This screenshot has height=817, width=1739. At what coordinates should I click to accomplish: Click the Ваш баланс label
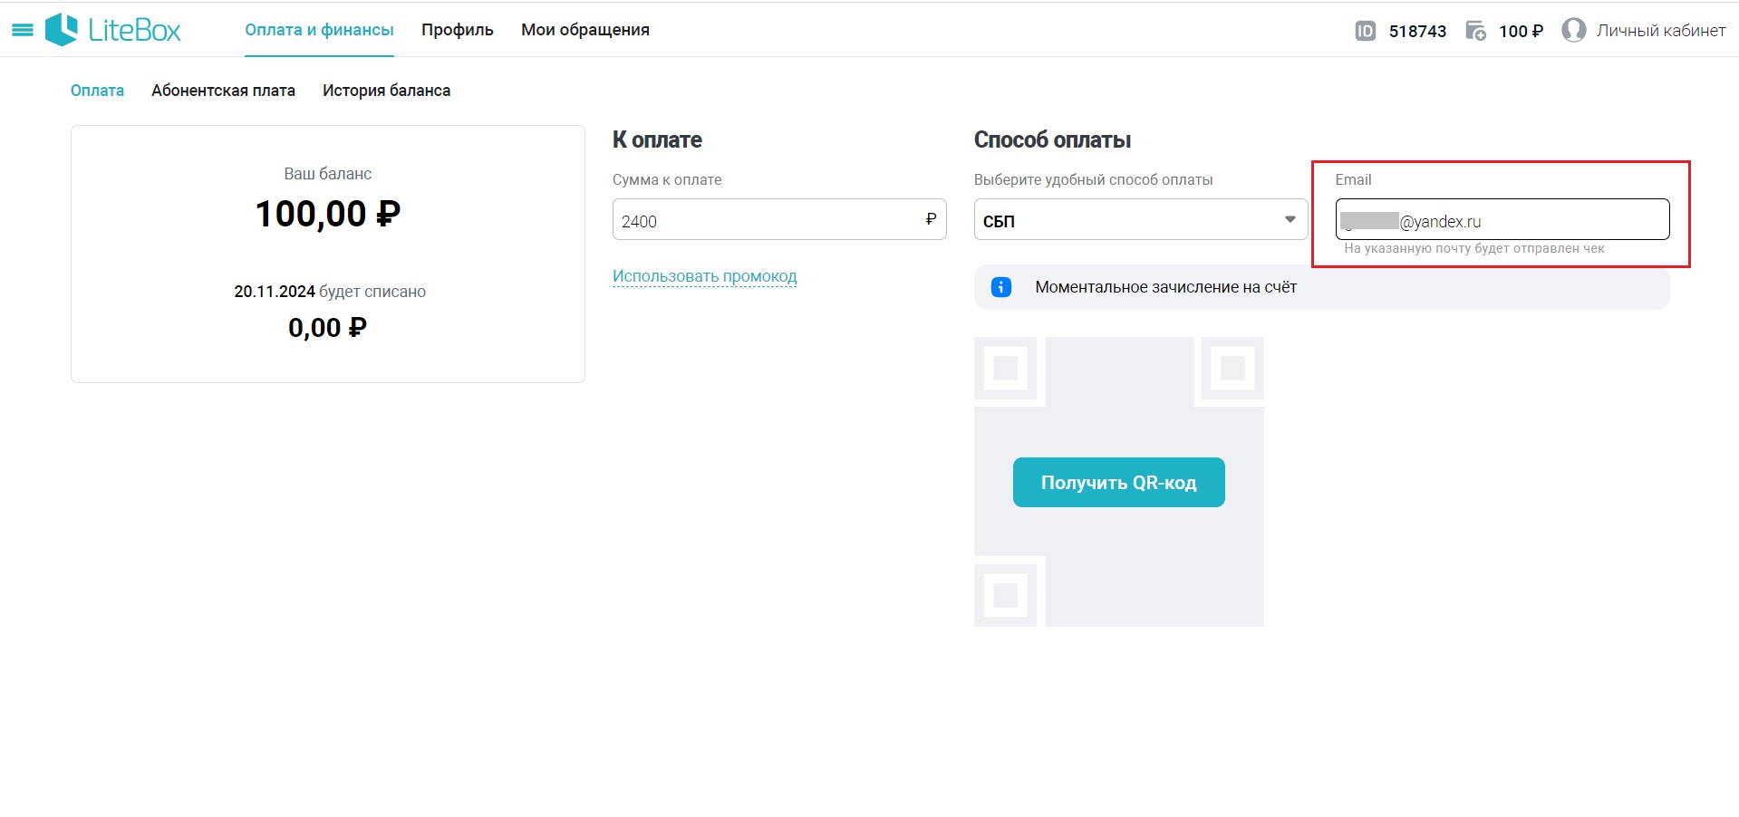[x=328, y=174]
